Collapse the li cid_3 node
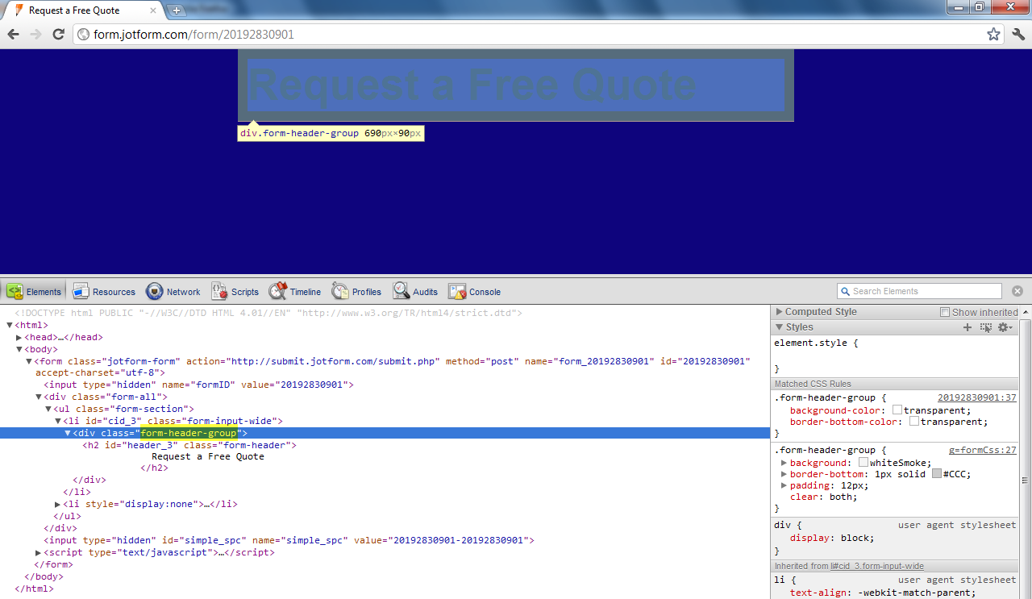The height and width of the screenshot is (599, 1032). click(58, 421)
